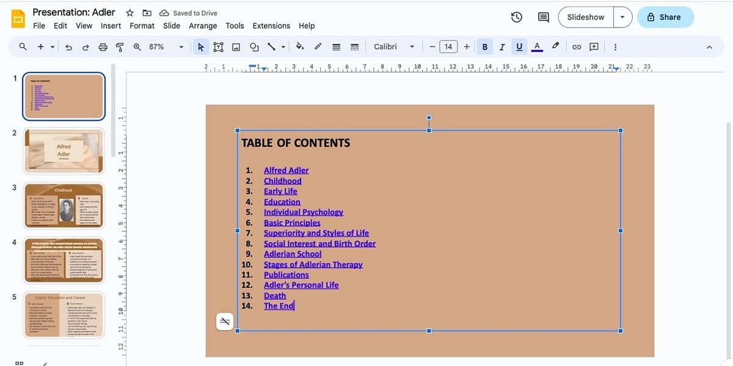Disable underline formatting

[519, 46]
